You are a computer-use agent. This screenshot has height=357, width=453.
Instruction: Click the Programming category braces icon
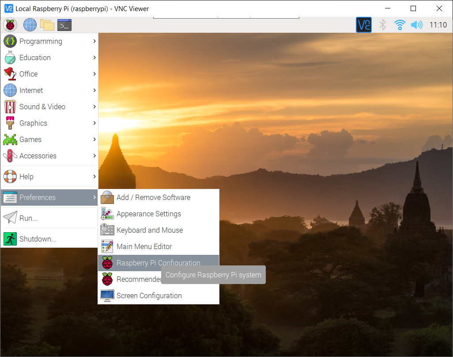[x=10, y=42]
